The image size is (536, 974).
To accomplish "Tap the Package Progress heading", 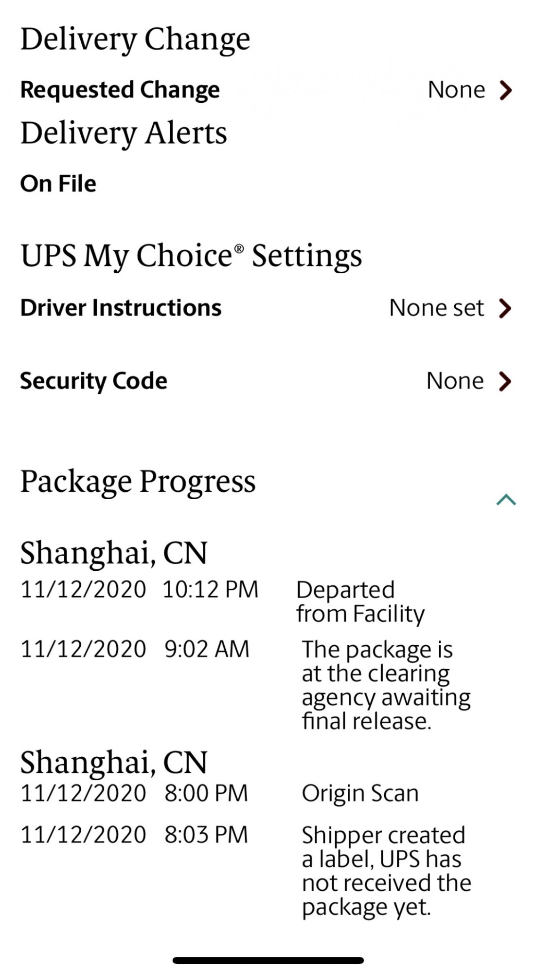I will [x=138, y=481].
